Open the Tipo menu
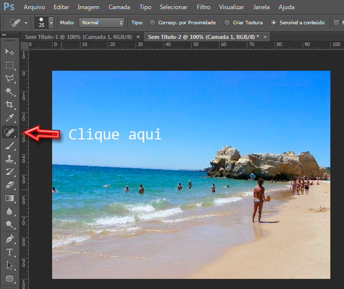Viewport: 344px width, 289px height. [145, 7]
